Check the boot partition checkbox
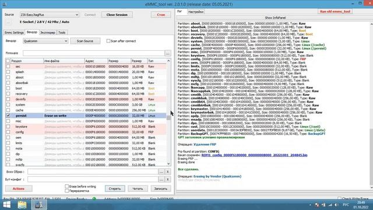Viewport: 373px width, 210px height. (x=8, y=88)
